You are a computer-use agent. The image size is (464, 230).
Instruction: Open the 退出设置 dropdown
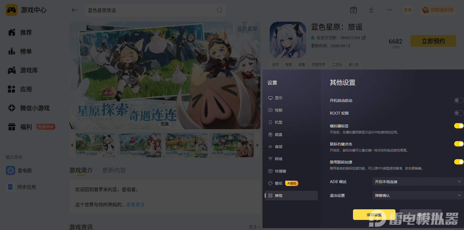pos(418,195)
